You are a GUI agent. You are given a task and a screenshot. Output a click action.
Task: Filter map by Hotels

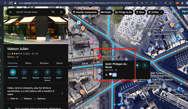pos(106,12)
